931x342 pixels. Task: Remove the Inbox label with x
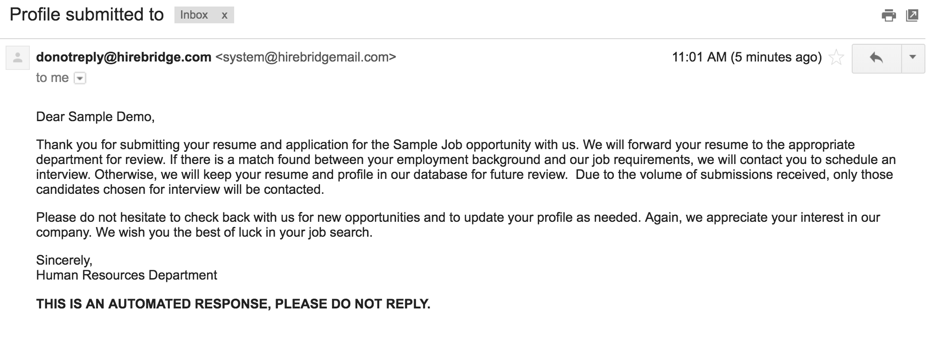[224, 15]
